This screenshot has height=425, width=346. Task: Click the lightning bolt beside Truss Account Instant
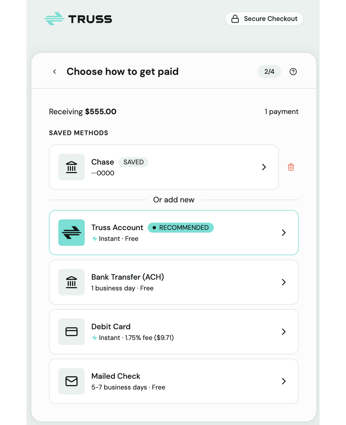(x=94, y=239)
